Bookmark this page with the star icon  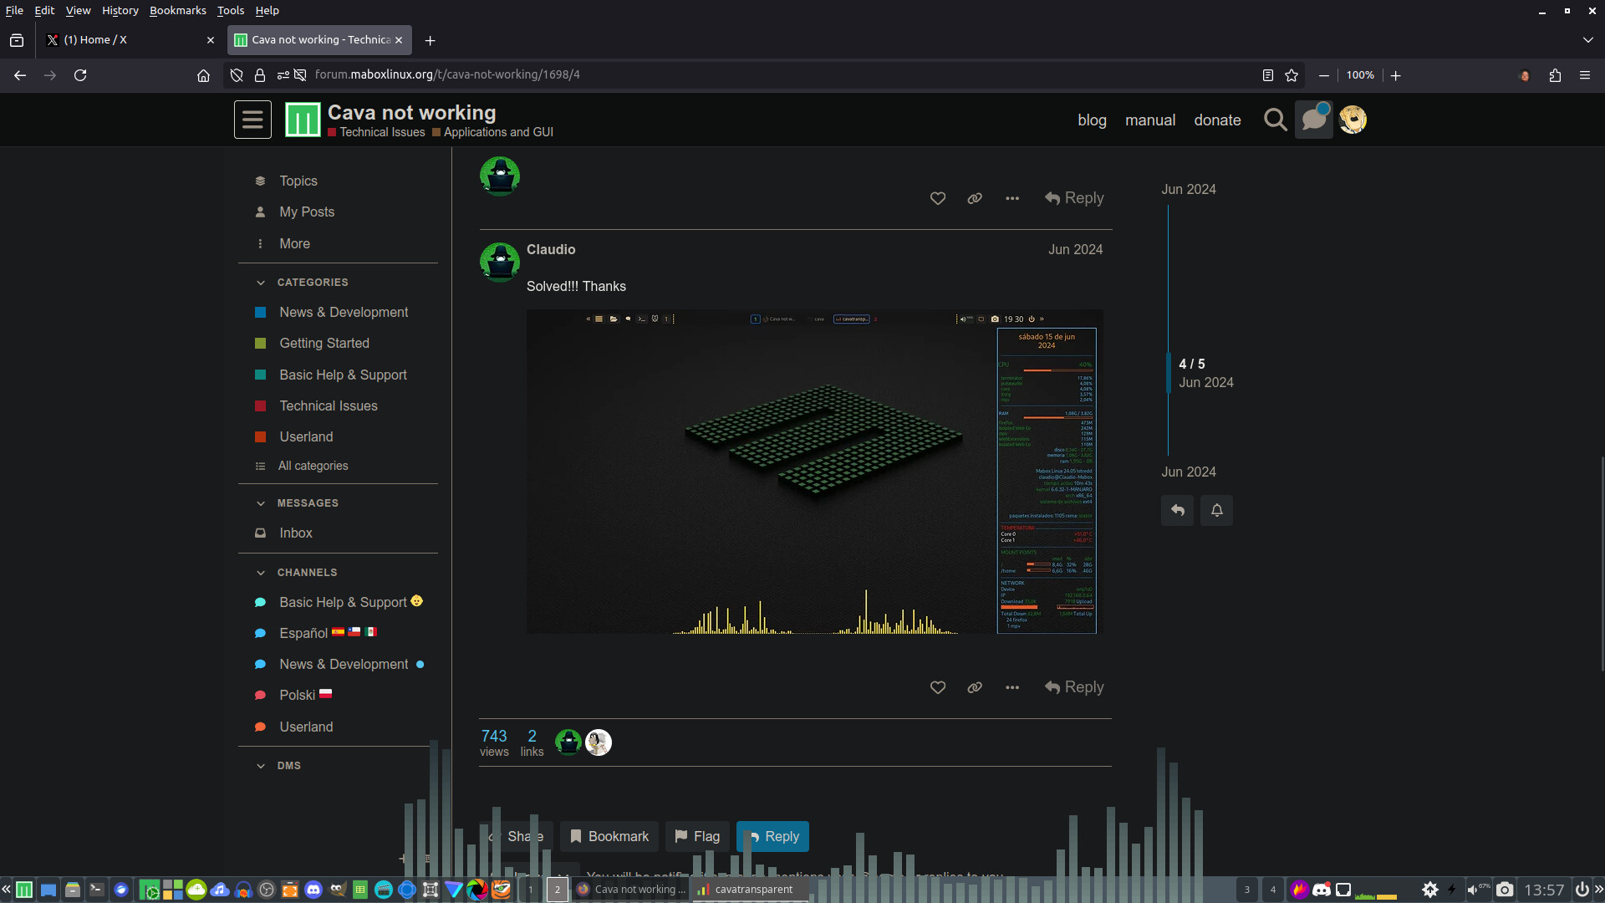1292,75
